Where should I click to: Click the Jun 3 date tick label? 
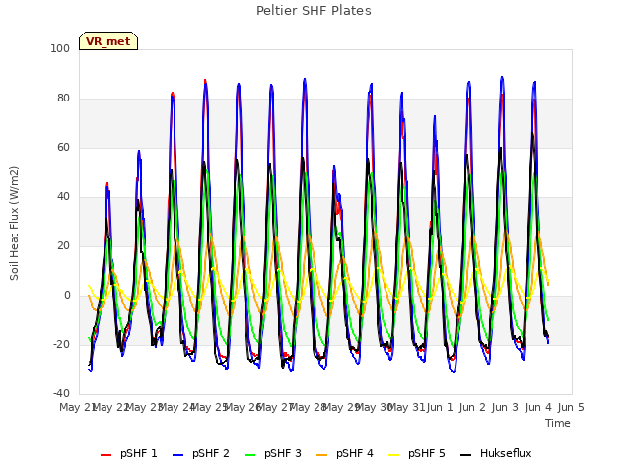[x=506, y=407]
